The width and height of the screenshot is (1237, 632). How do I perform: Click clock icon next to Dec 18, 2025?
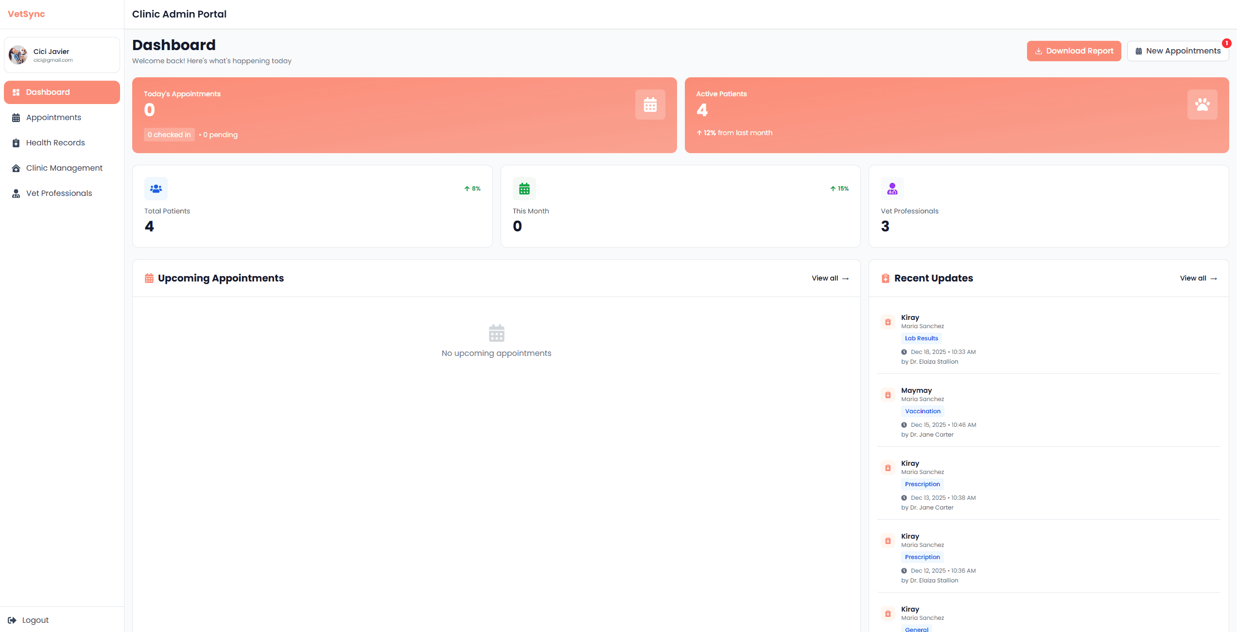(x=904, y=352)
